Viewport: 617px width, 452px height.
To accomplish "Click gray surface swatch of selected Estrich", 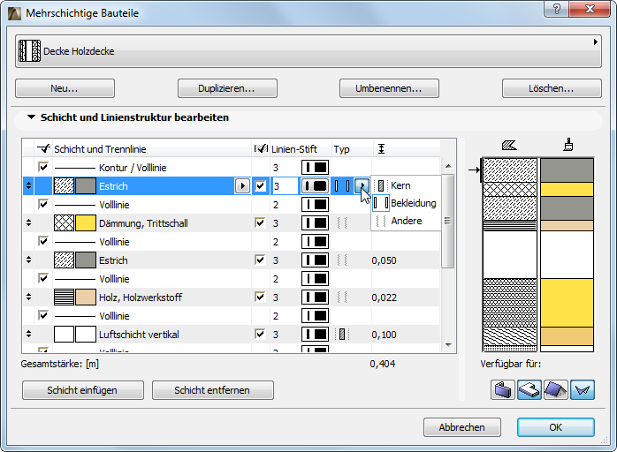I will click(86, 186).
